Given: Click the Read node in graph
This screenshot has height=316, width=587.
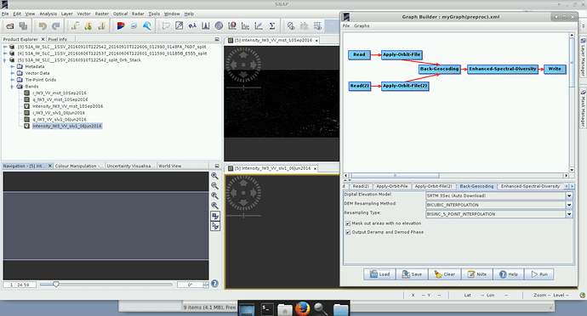Looking at the screenshot, I should (x=359, y=54).
